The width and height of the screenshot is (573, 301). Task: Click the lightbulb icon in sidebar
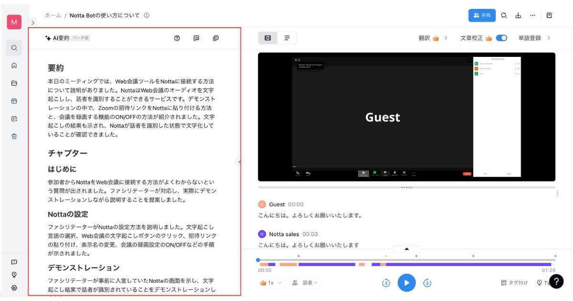point(14,275)
